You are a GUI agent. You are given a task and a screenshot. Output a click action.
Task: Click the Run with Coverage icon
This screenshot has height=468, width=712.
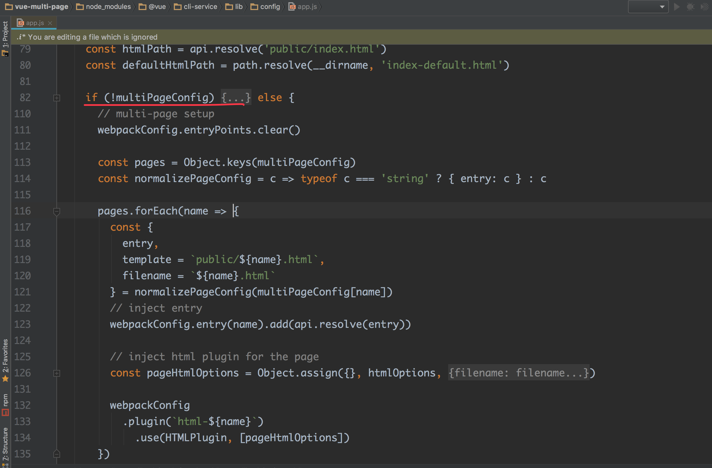click(x=704, y=7)
